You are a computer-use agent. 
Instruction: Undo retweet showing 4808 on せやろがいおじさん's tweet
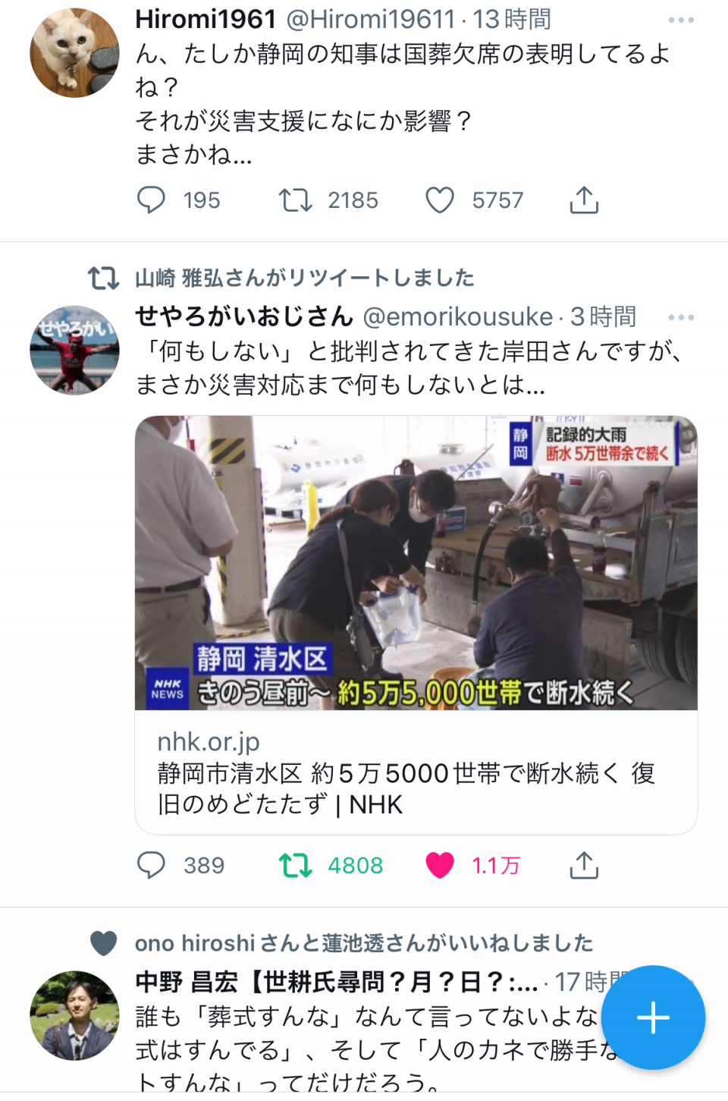coord(296,865)
